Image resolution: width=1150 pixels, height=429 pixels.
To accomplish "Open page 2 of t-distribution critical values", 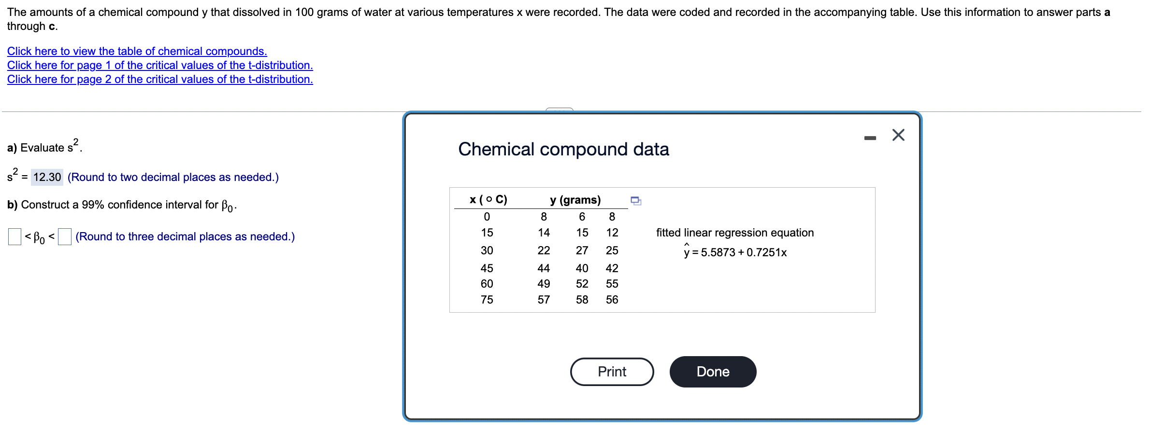I will coord(159,79).
